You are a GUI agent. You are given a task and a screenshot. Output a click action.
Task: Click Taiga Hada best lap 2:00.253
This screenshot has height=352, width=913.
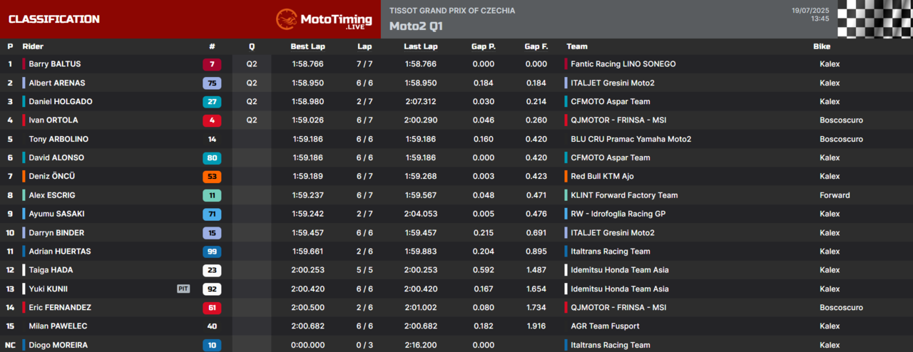307,270
